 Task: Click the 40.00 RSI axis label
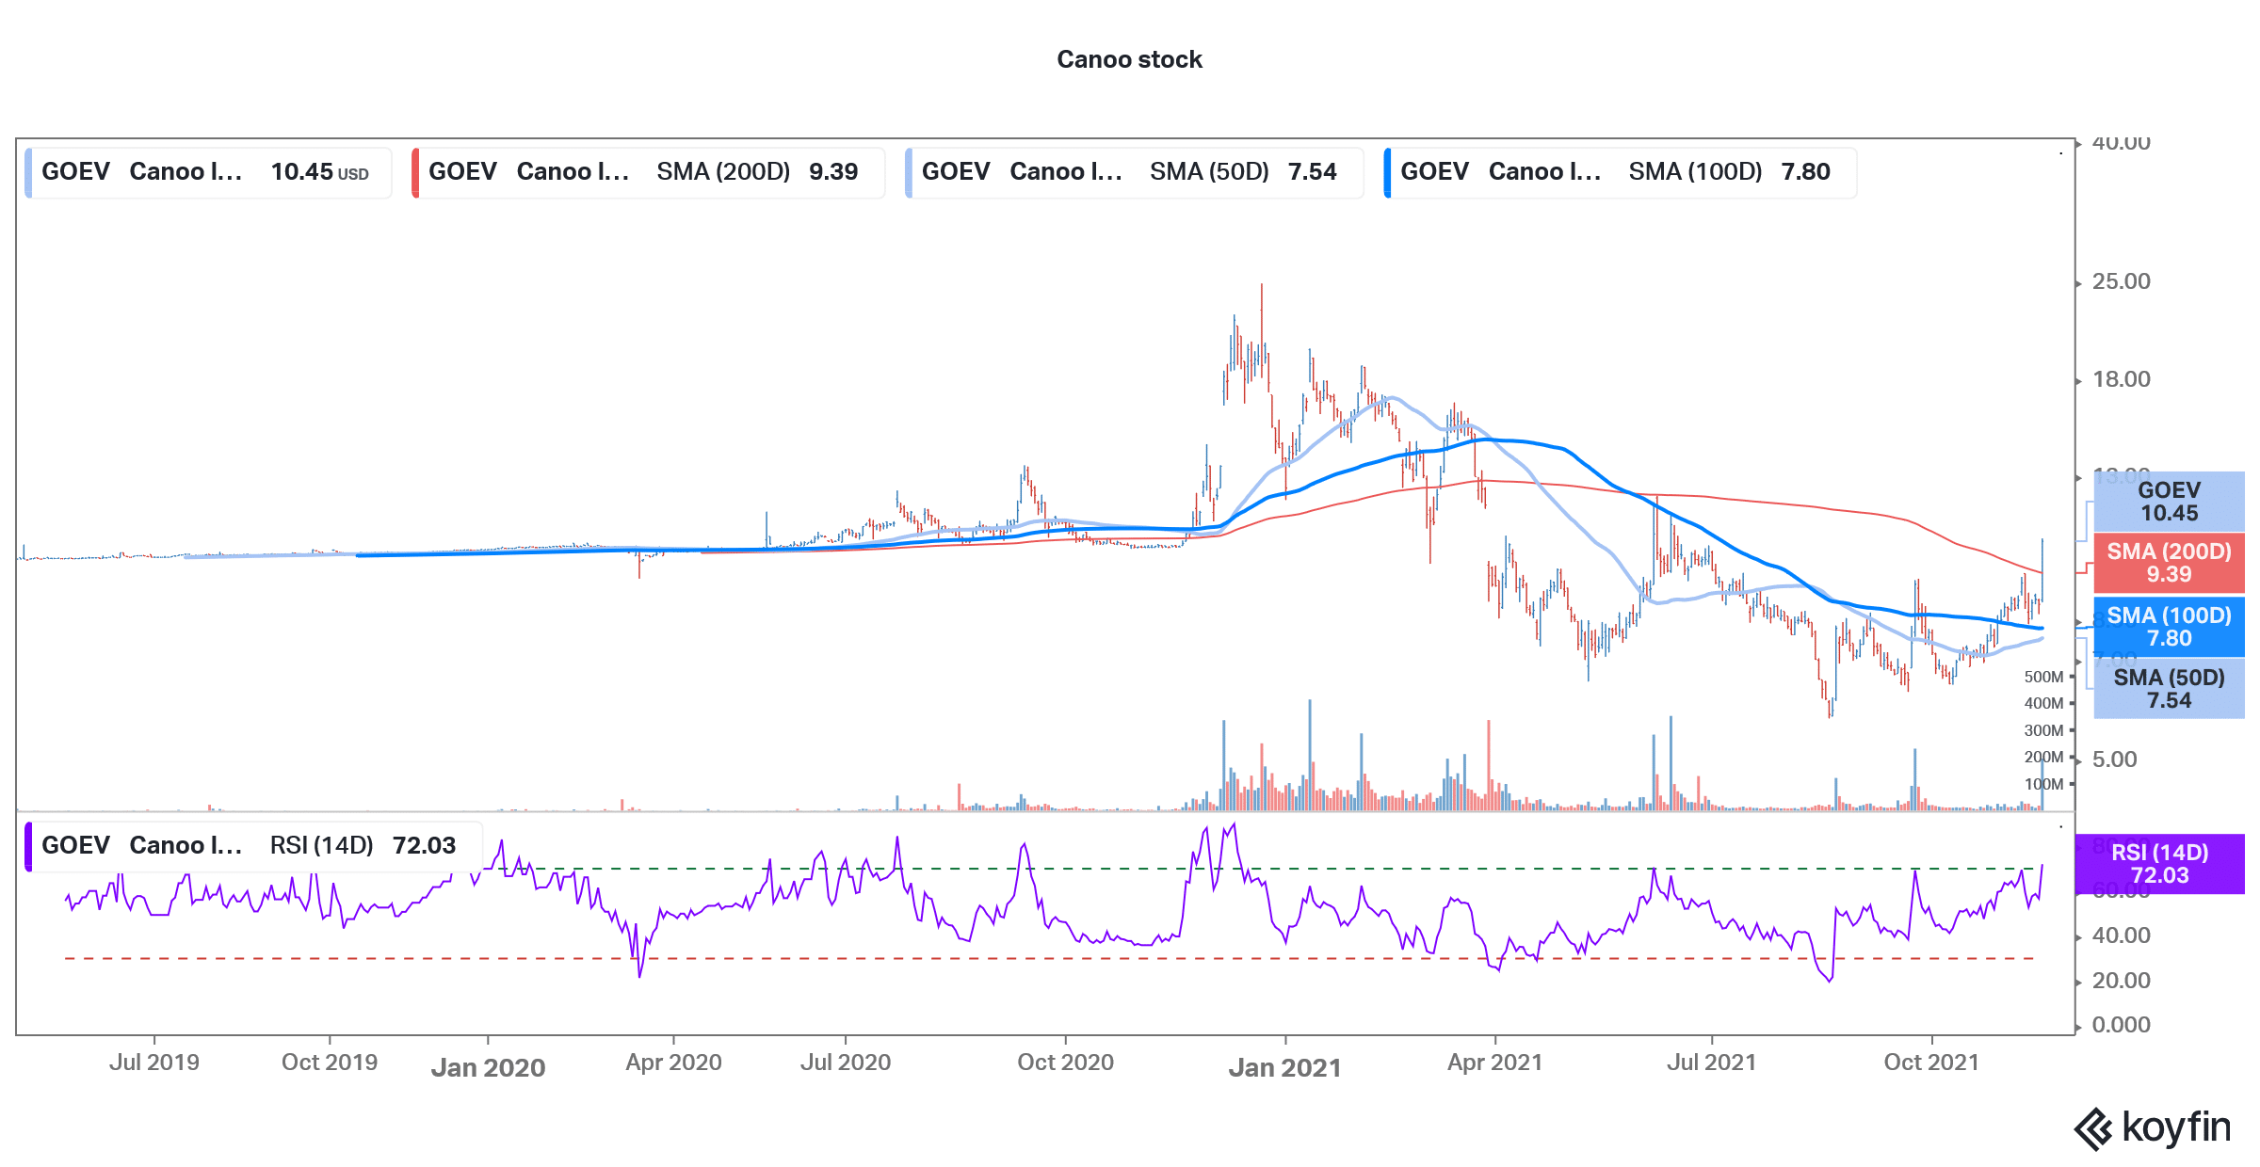[2122, 935]
